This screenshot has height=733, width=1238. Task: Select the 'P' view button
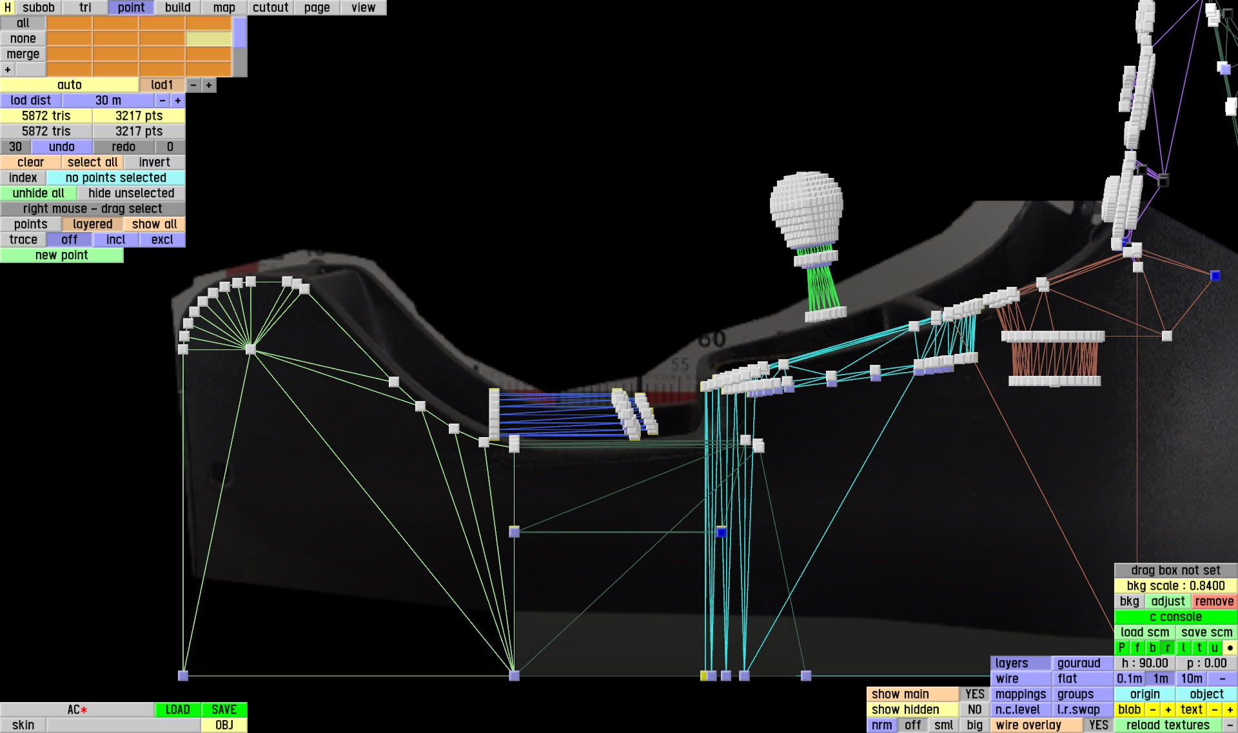click(1122, 648)
